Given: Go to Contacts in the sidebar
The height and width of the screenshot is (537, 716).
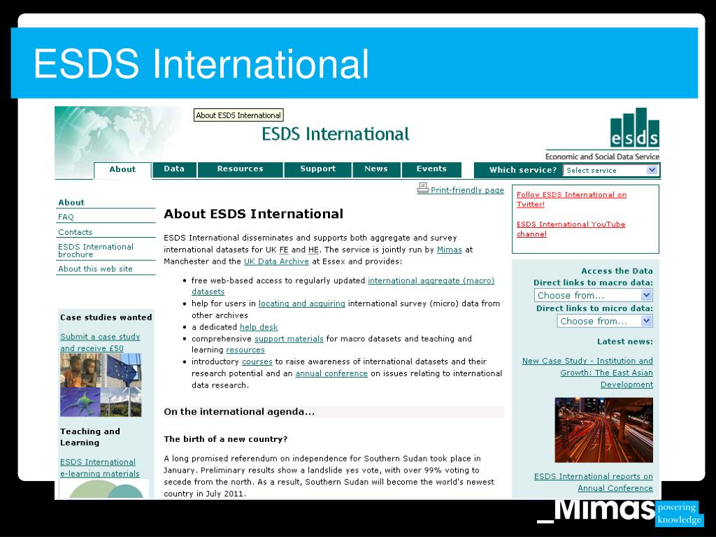Looking at the screenshot, I should click(75, 232).
